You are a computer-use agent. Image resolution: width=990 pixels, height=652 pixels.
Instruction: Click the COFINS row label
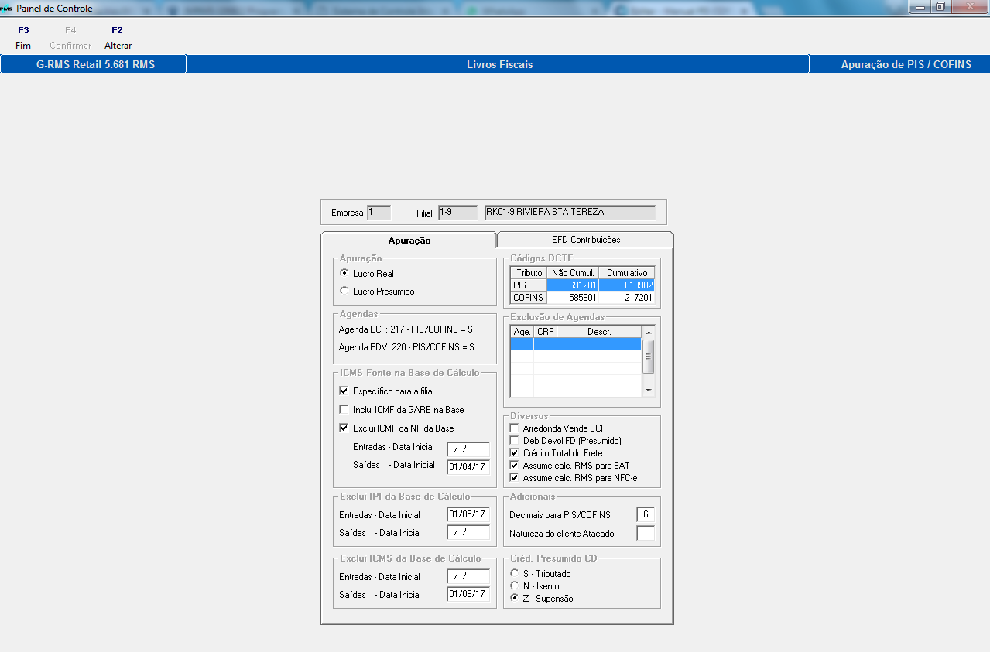[x=529, y=298]
